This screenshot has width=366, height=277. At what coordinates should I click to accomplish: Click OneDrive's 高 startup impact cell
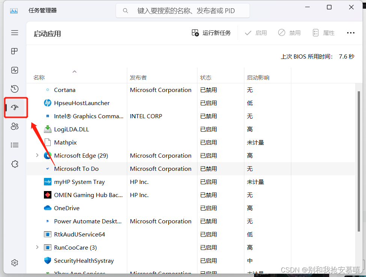(x=250, y=208)
